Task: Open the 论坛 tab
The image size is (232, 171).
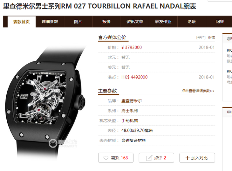Action: pos(191,22)
